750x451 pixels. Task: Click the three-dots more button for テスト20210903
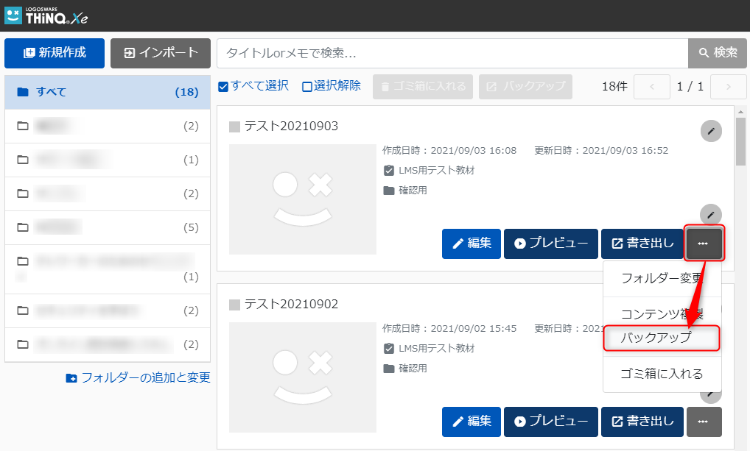704,244
